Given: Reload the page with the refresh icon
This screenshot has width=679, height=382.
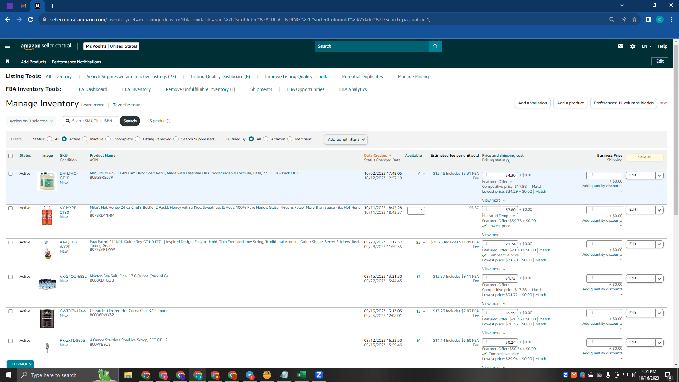Looking at the screenshot, I should pyautogui.click(x=30, y=19).
